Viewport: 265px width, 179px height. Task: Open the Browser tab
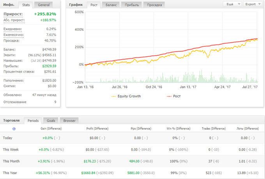(69, 121)
